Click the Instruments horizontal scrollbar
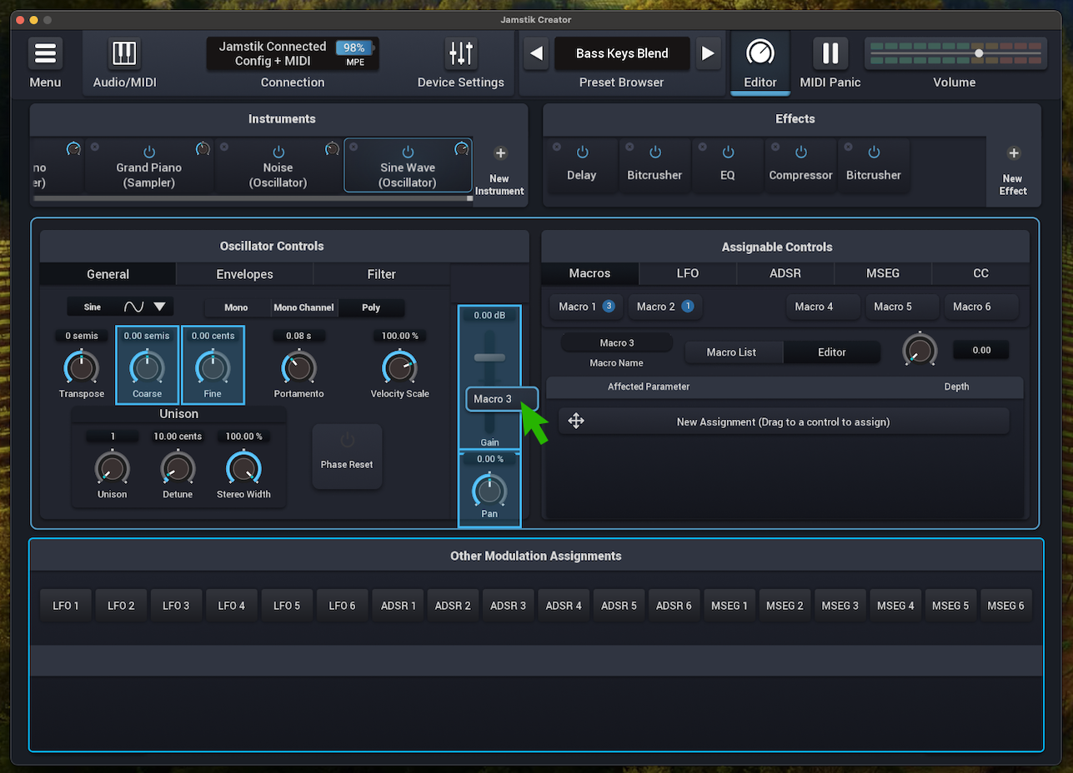 tap(252, 199)
